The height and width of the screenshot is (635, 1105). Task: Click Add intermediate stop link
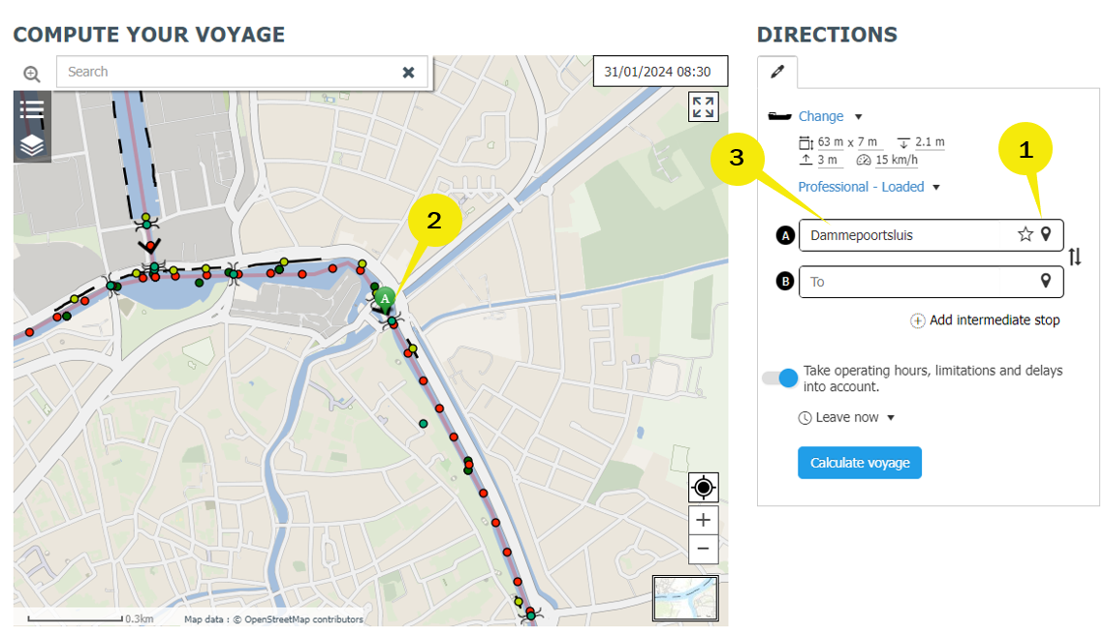point(985,320)
